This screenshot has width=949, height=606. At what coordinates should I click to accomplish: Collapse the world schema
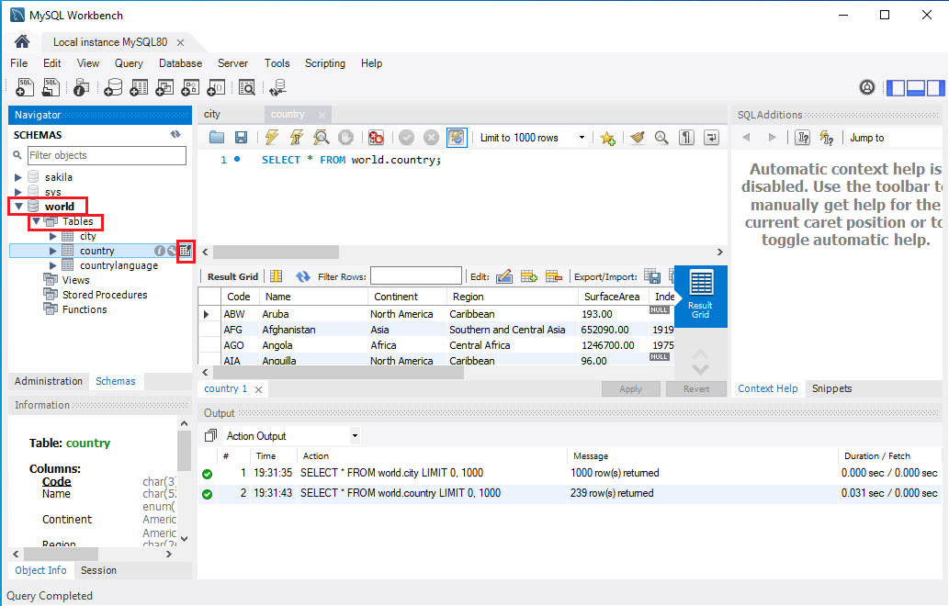tap(18, 207)
